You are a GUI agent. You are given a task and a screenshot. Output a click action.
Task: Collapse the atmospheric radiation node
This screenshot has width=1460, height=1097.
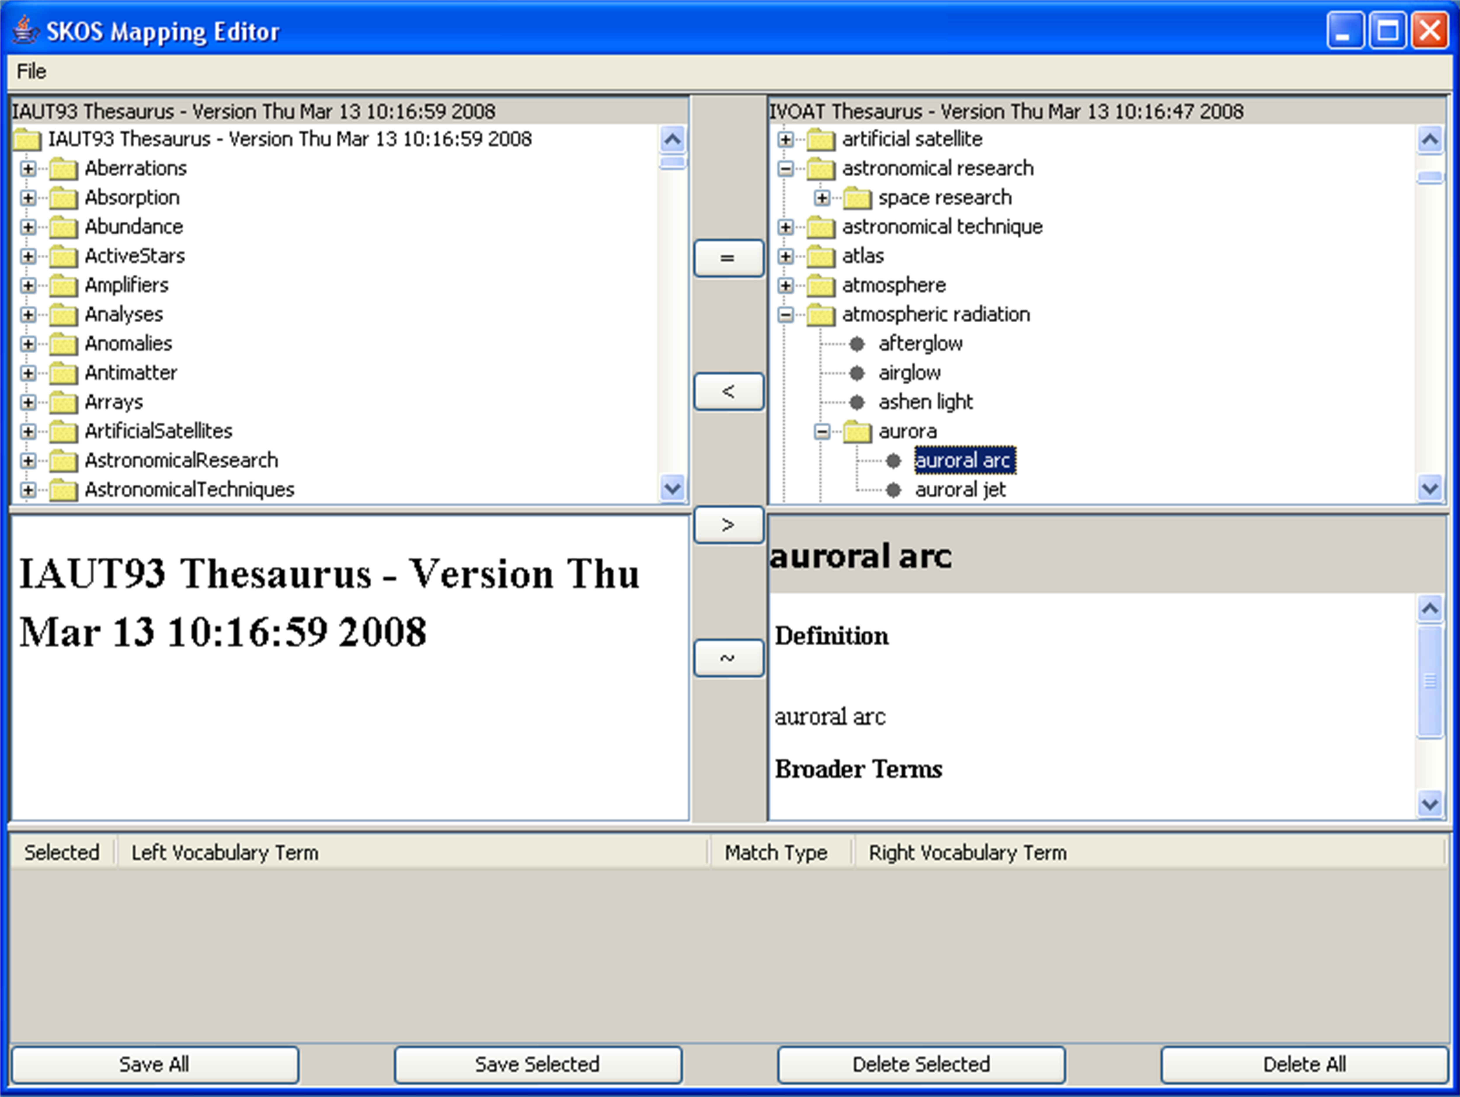(785, 315)
